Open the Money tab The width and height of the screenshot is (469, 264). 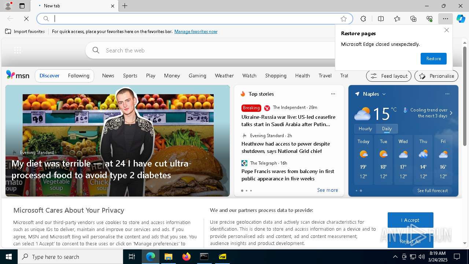pyautogui.click(x=172, y=76)
